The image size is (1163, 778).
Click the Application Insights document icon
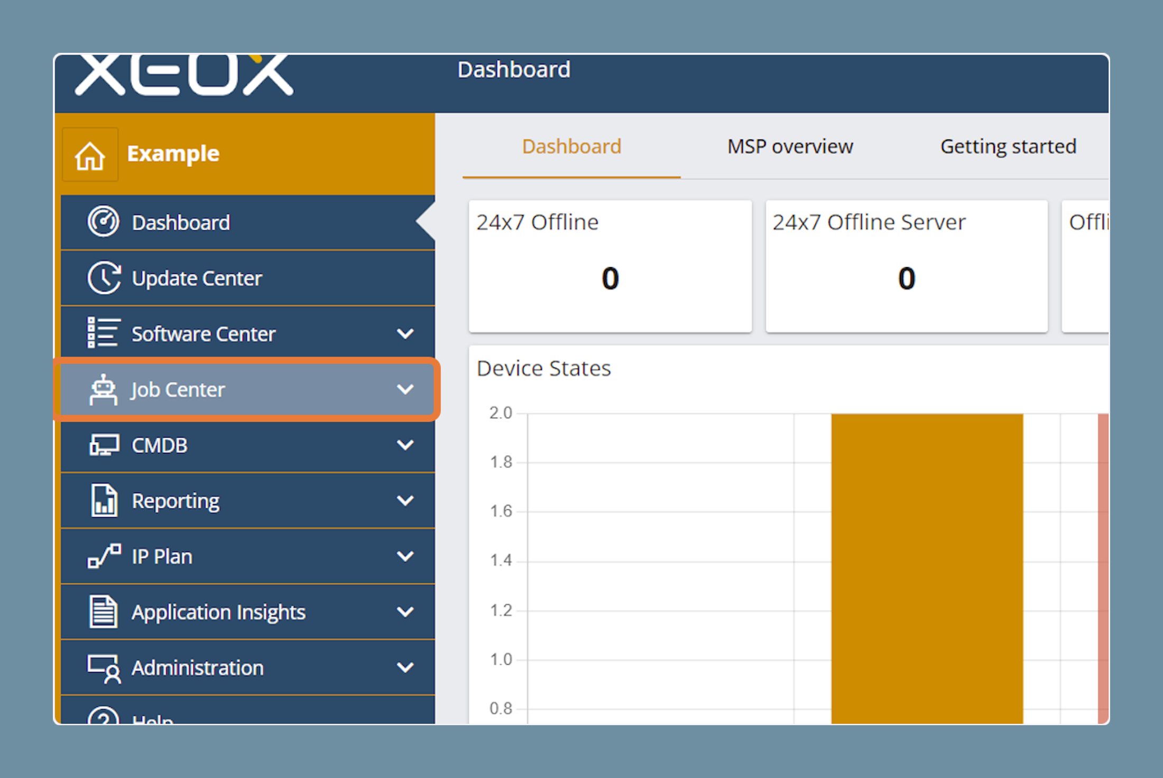tap(103, 612)
